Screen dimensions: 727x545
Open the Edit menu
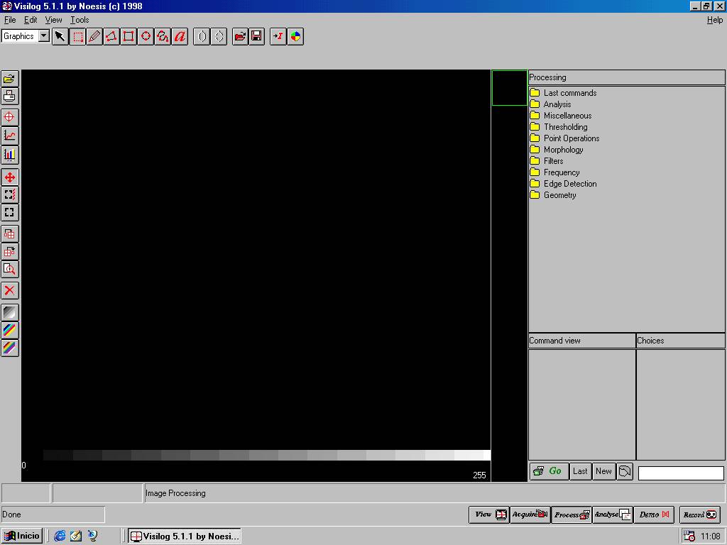(x=31, y=20)
